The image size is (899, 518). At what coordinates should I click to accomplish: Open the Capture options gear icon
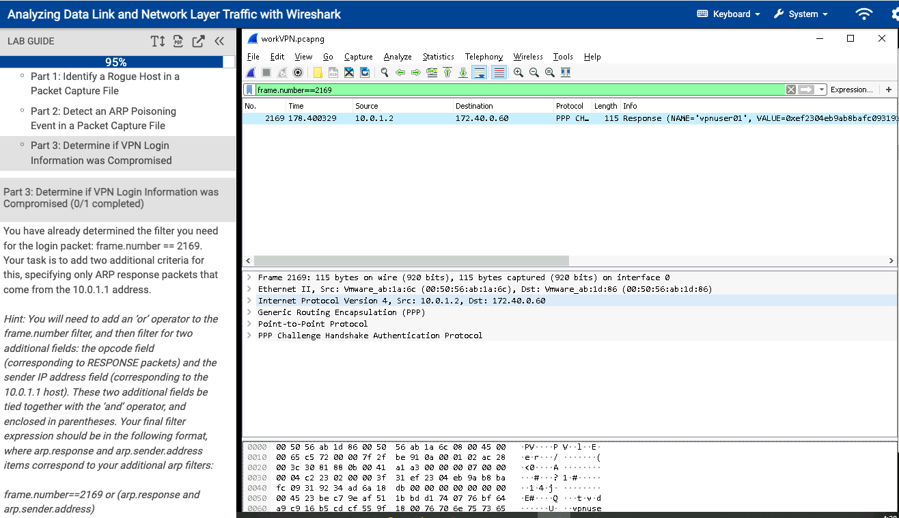298,72
